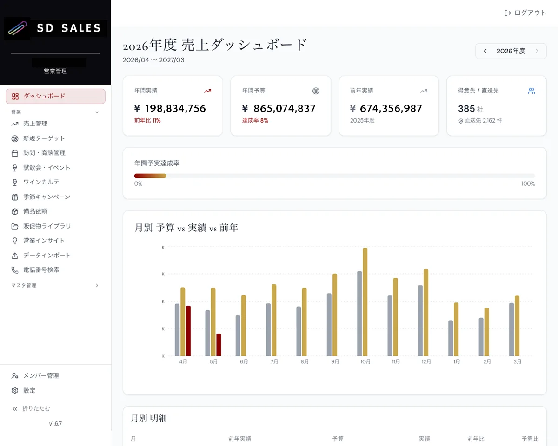Click the 2026年度 year label
Image resolution: width=558 pixels, height=446 pixels.
tap(511, 51)
